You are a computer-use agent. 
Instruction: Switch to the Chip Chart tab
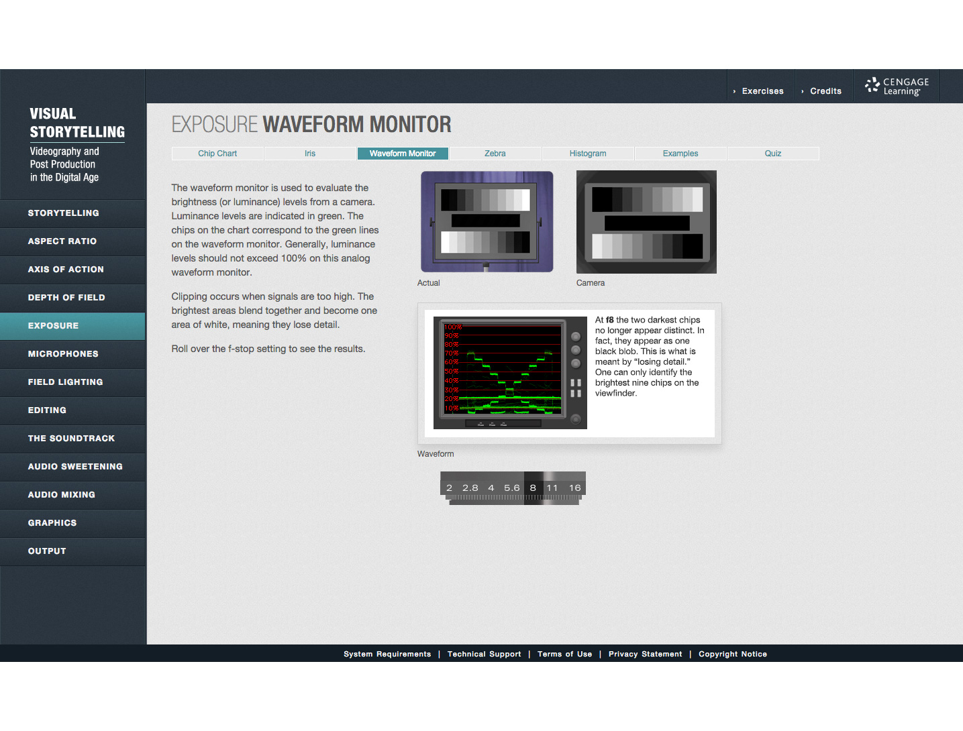[217, 154]
